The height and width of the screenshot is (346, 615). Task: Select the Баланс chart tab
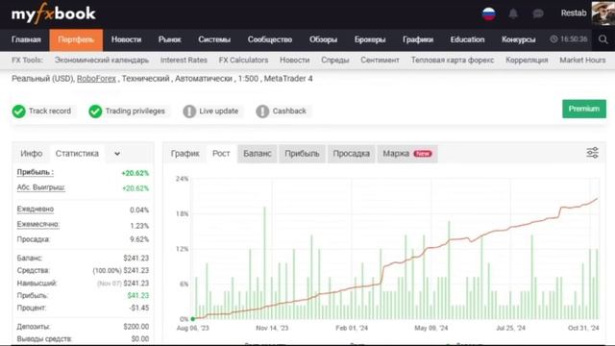pyautogui.click(x=258, y=154)
